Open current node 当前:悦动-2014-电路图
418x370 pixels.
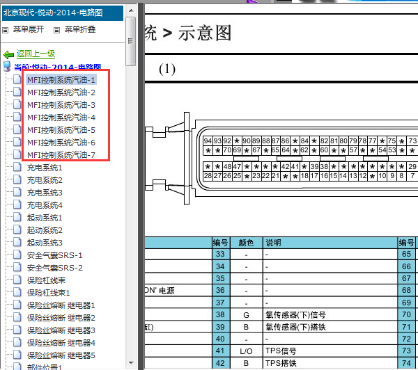tap(58, 67)
